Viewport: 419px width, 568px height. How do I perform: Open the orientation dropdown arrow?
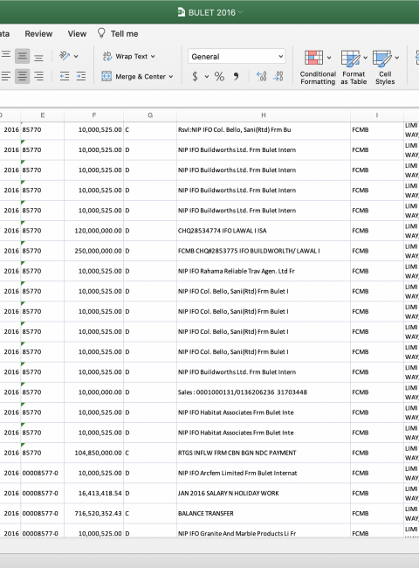pyautogui.click(x=76, y=56)
